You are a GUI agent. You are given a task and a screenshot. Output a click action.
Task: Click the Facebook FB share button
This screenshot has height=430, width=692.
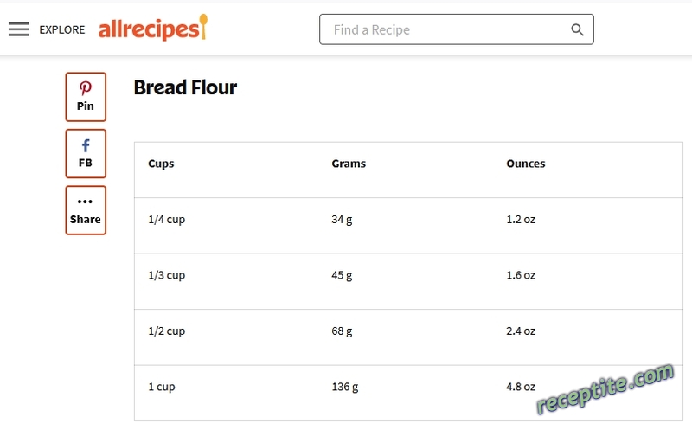click(x=86, y=154)
